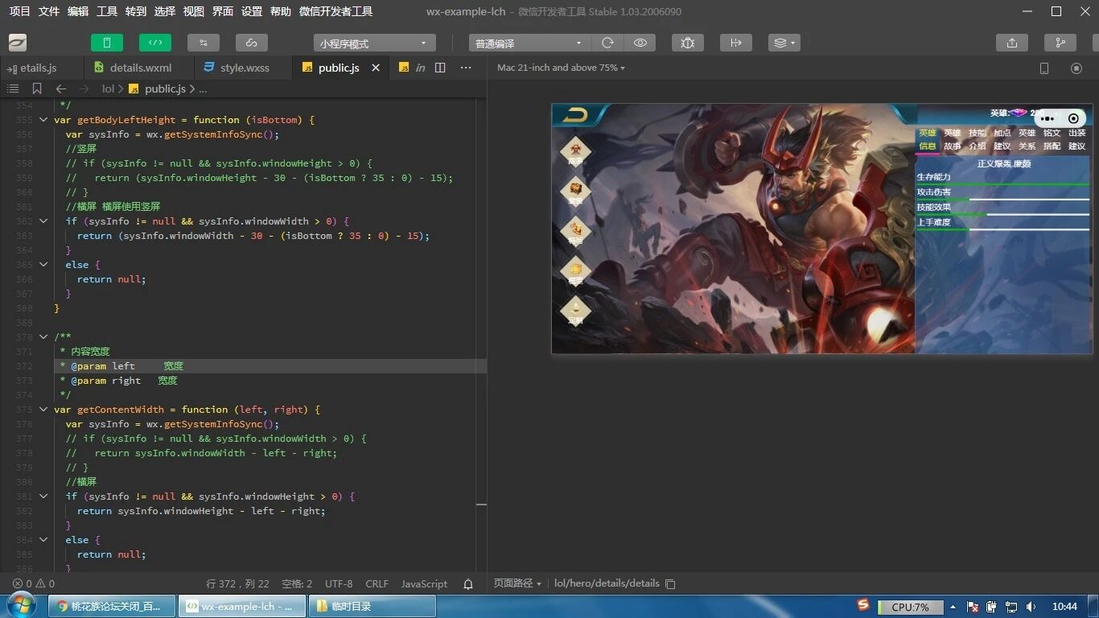The width and height of the screenshot is (1099, 618).
Task: Click the copy page path icon
Action: pos(670,583)
